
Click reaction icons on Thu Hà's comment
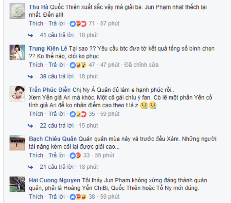[x=78, y=23]
